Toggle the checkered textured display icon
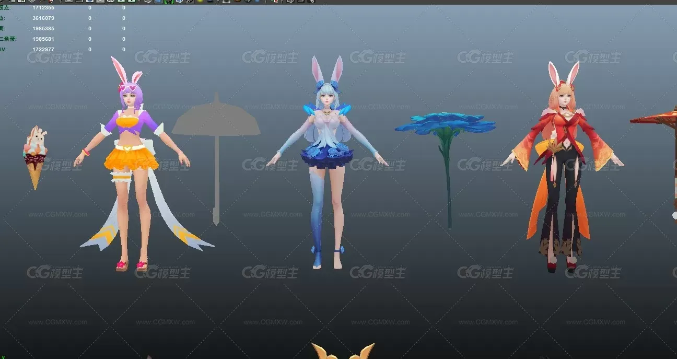The image size is (677, 359). [189, 2]
